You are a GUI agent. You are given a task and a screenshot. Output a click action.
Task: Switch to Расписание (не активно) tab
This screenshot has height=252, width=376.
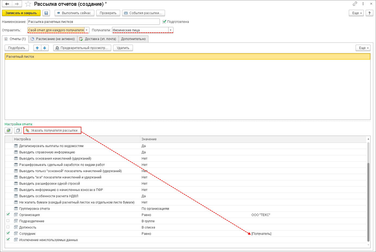coord(53,39)
